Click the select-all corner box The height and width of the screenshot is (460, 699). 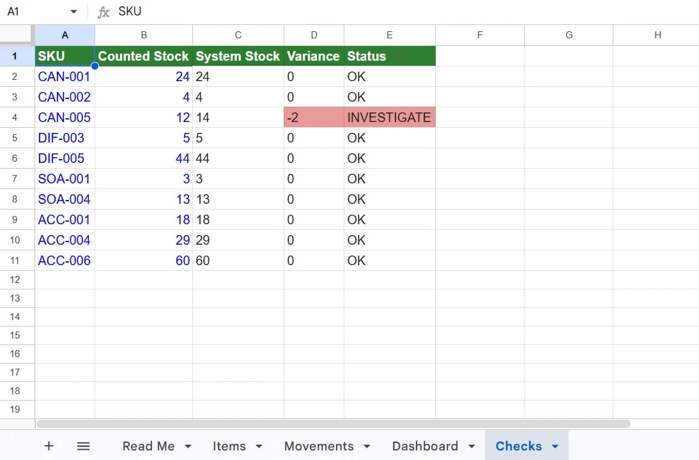tap(17, 34)
